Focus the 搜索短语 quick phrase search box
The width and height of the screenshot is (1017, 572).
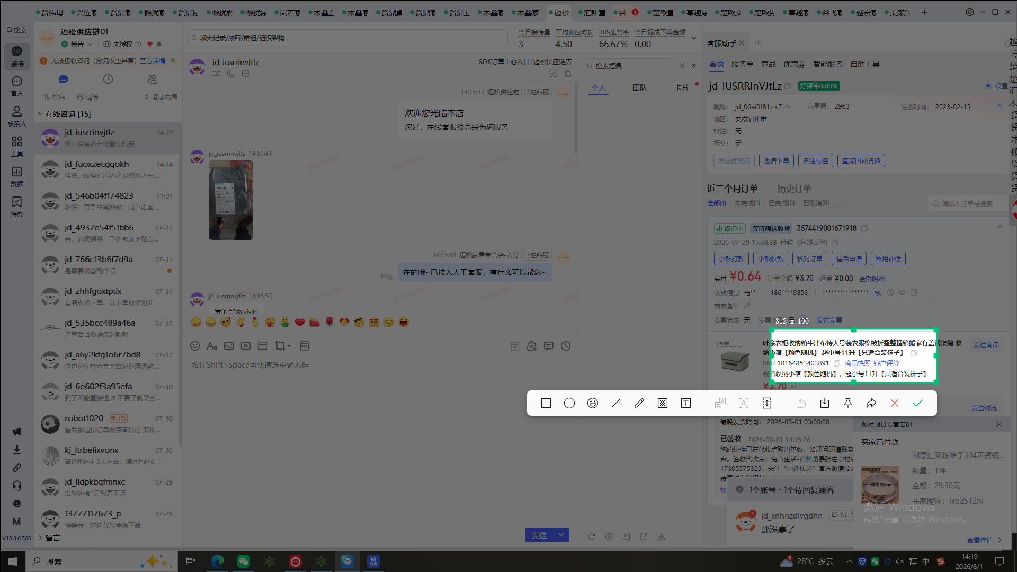(629, 66)
